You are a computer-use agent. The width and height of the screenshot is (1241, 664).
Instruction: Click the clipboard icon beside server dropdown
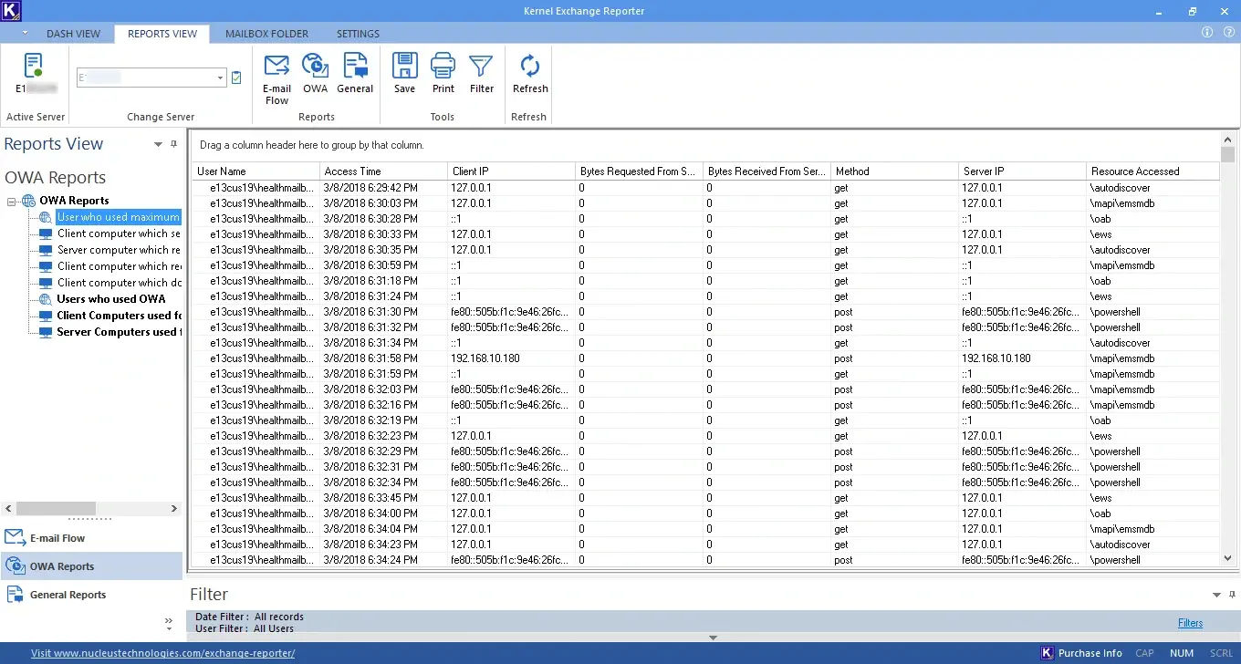point(236,78)
